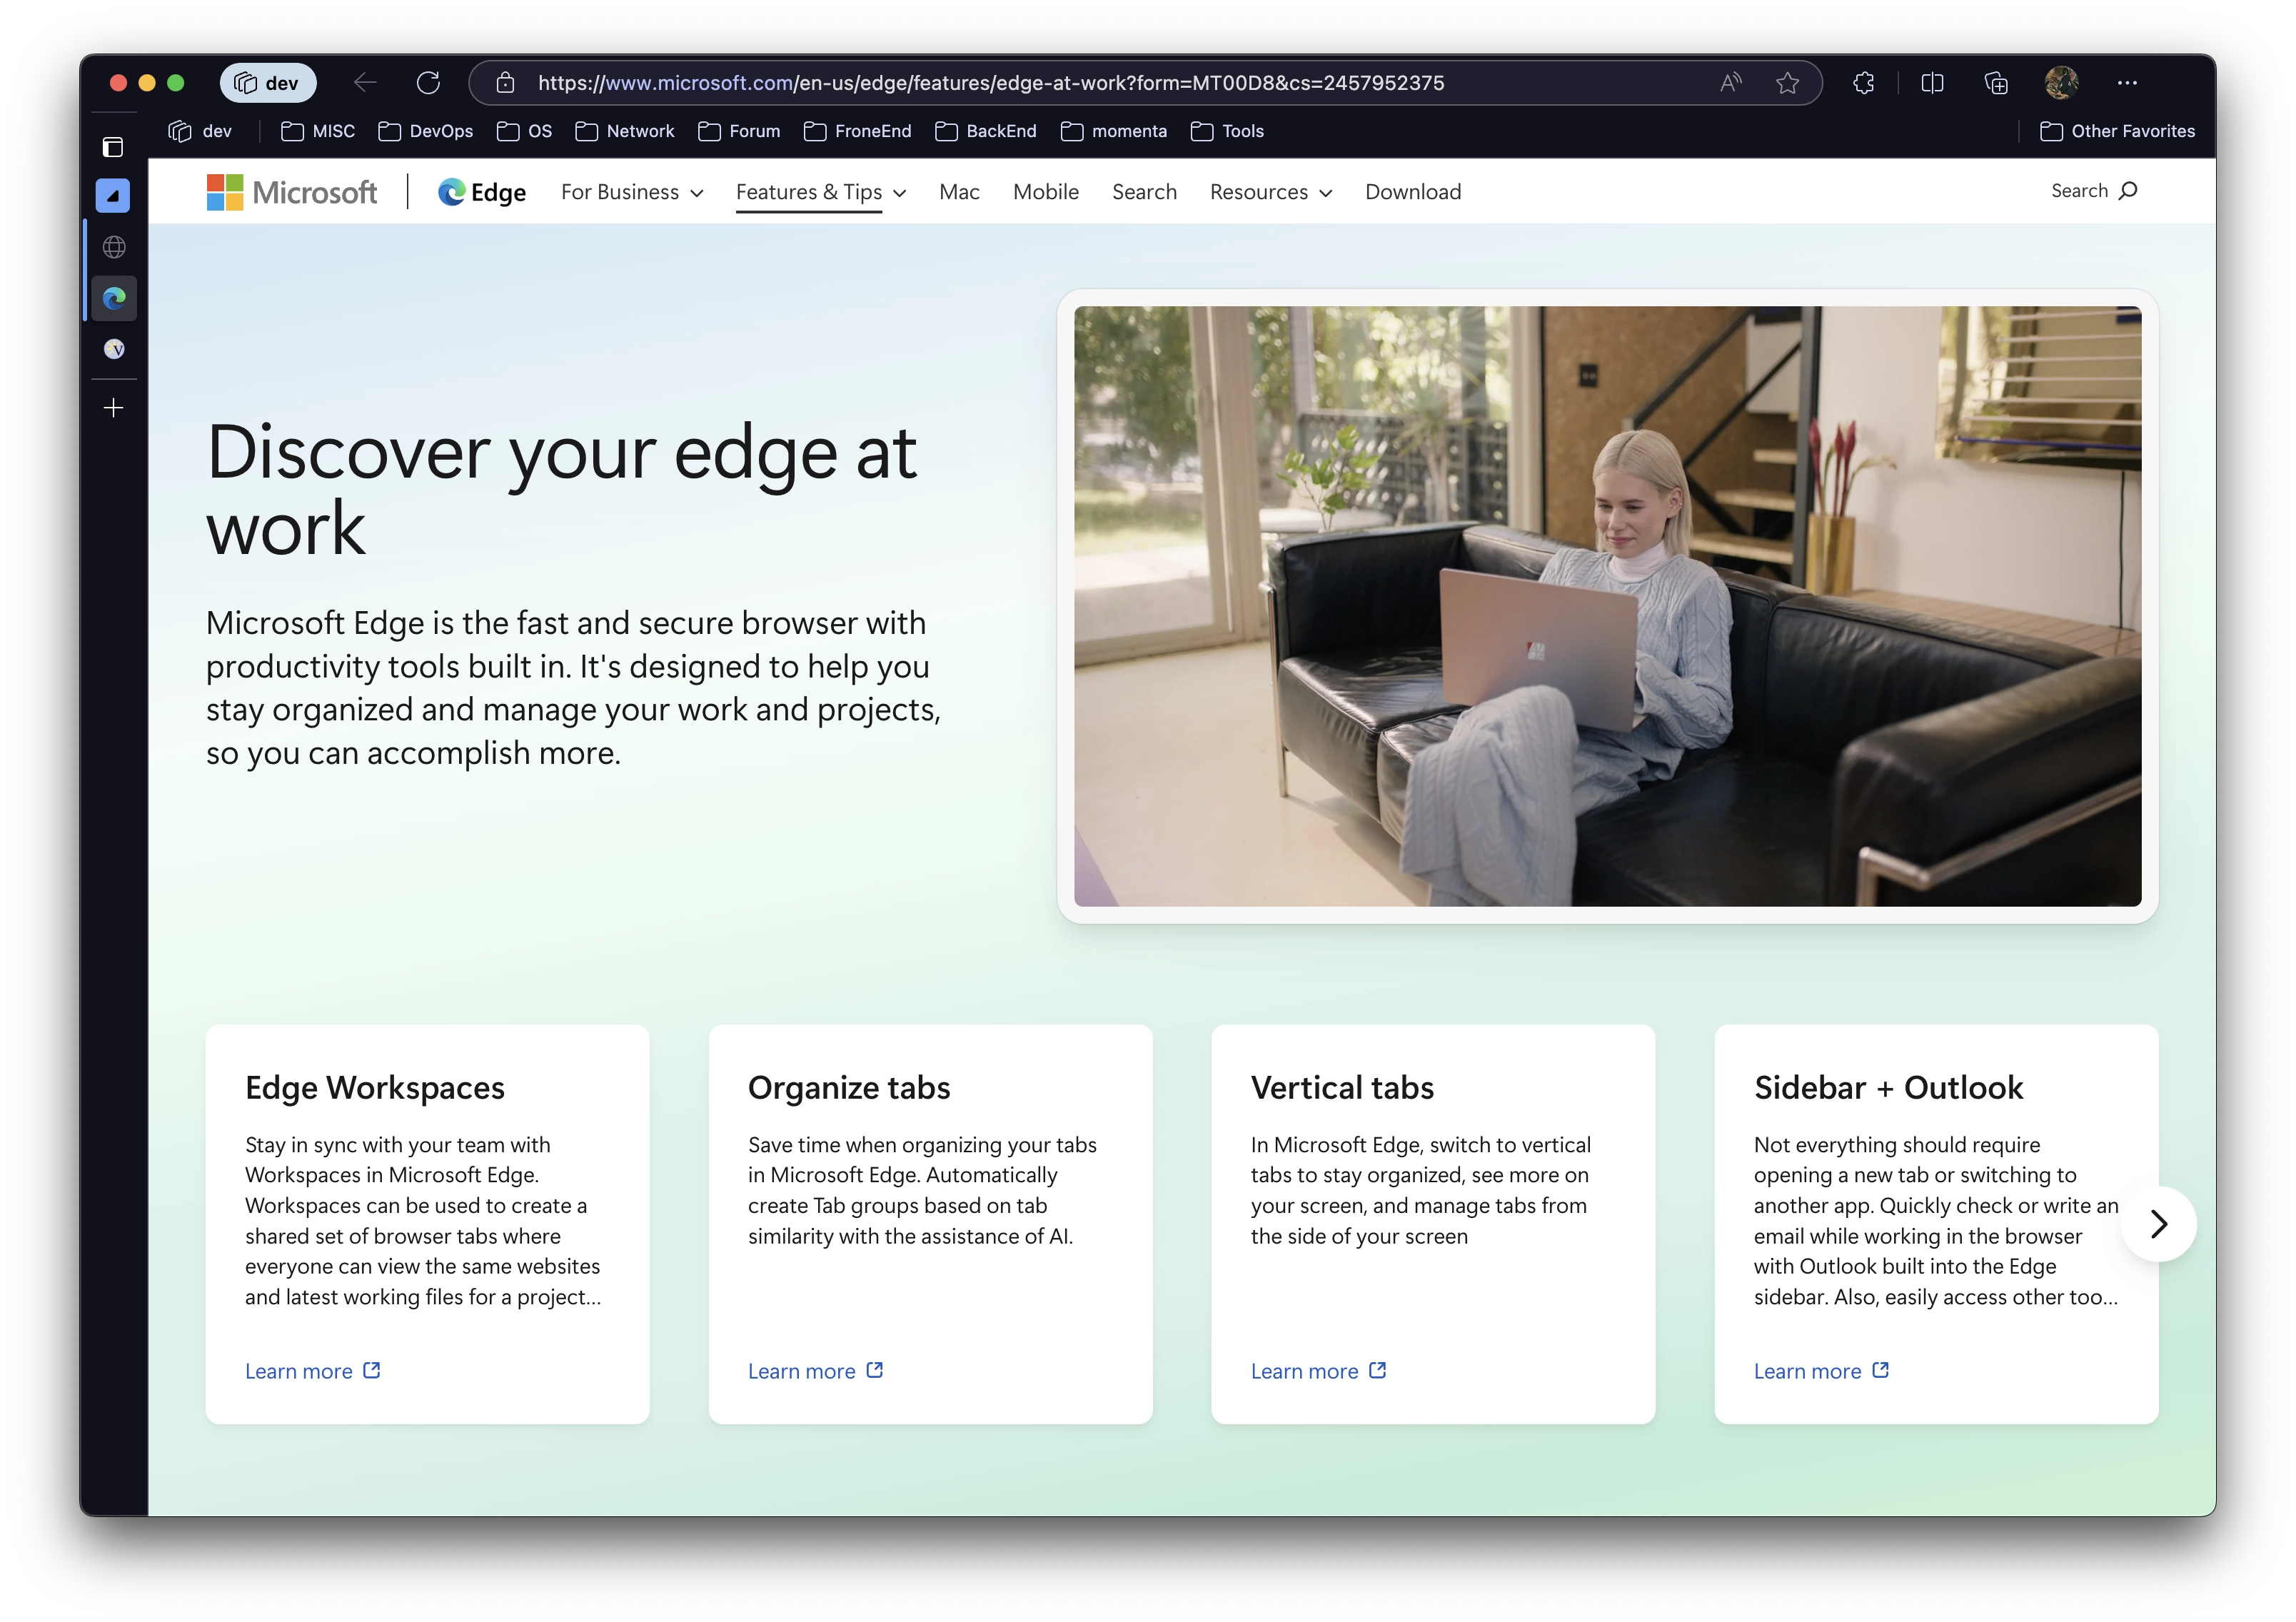
Task: Click Learn more under Edge Workspaces
Action: 313,1371
